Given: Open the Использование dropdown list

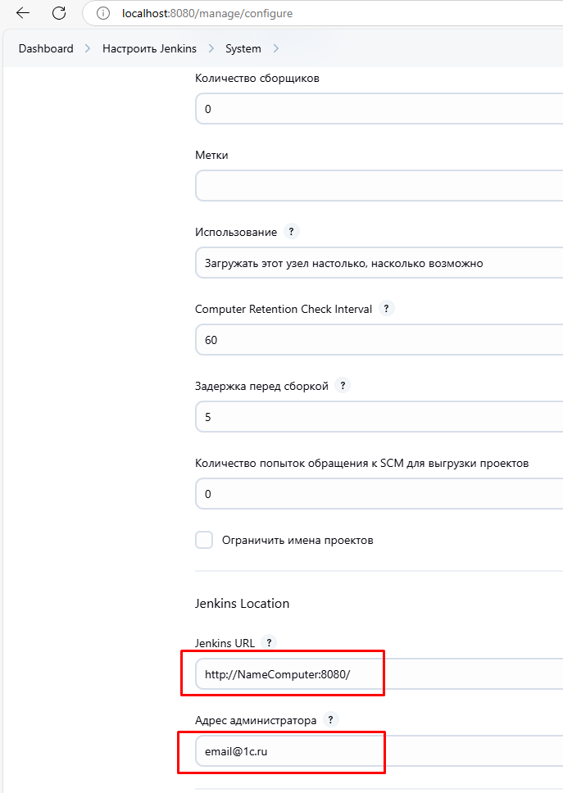Looking at the screenshot, I should [377, 263].
